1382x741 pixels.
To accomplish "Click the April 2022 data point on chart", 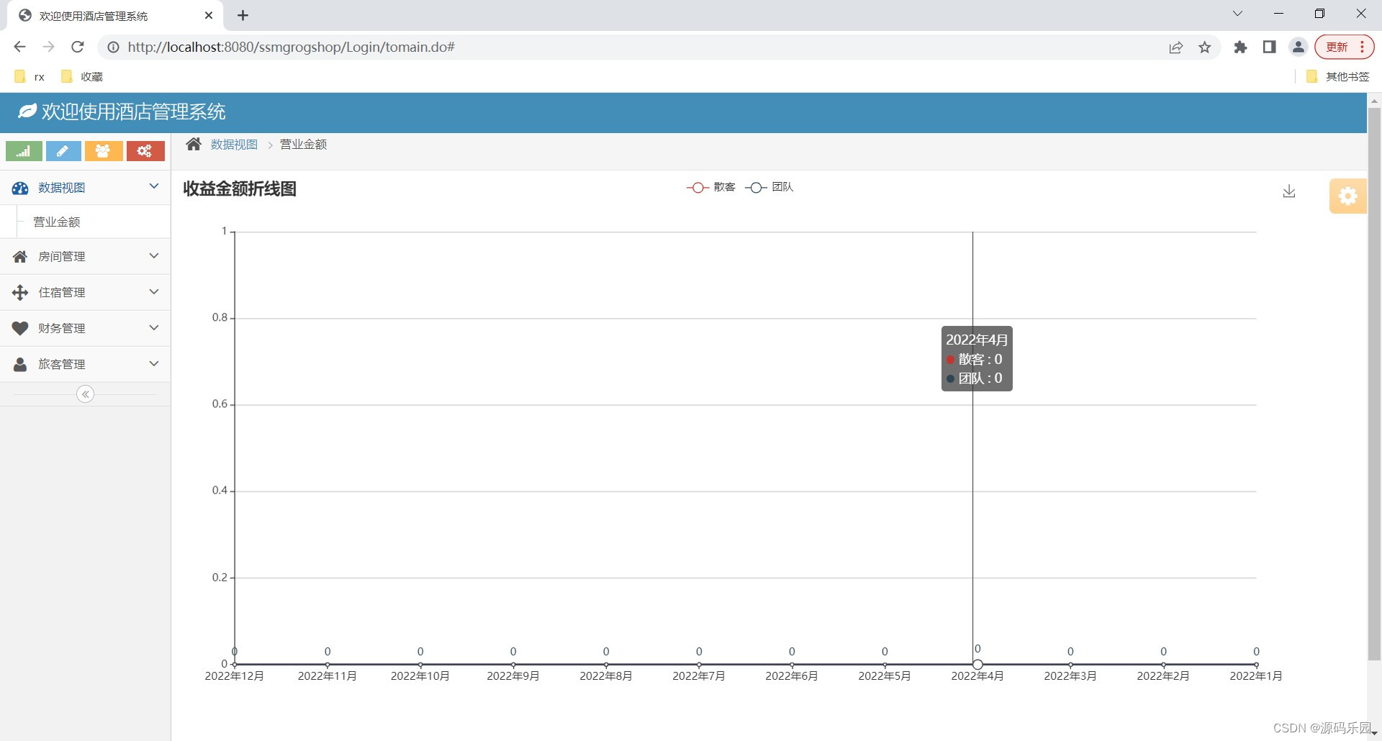I will click(977, 664).
